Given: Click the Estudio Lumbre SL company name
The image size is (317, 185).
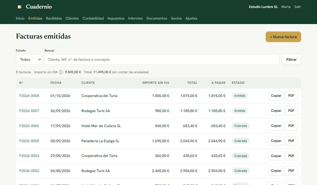Looking at the screenshot, I should (x=263, y=7).
